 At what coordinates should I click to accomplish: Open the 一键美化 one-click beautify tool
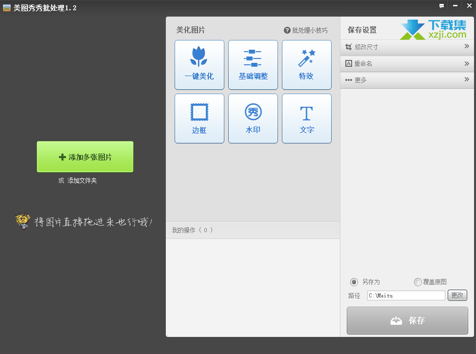point(199,65)
